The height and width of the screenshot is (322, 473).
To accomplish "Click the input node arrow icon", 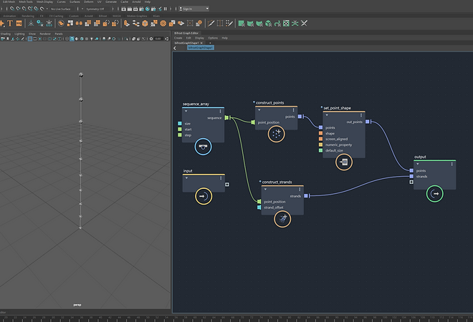I will tap(204, 196).
